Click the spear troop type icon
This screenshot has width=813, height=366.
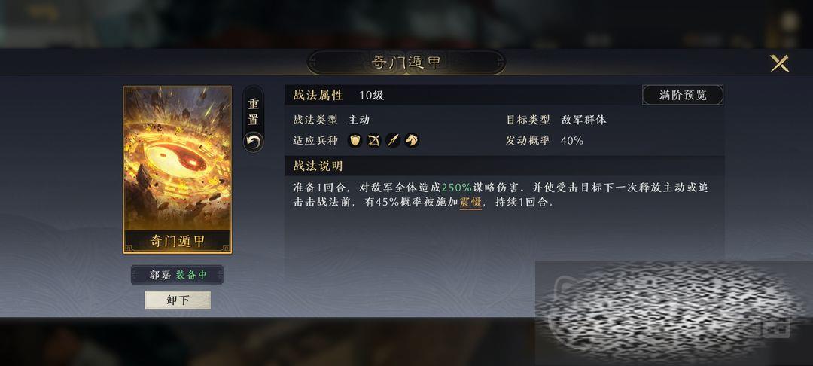click(393, 140)
